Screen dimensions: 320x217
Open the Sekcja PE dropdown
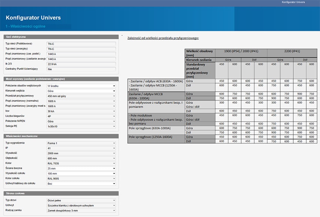pos(81,126)
